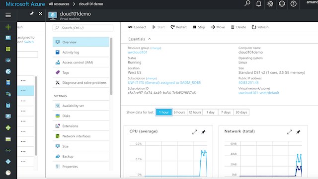This screenshot has width=318, height=179.
Task: Show data for last 1 hour
Action: (164, 112)
